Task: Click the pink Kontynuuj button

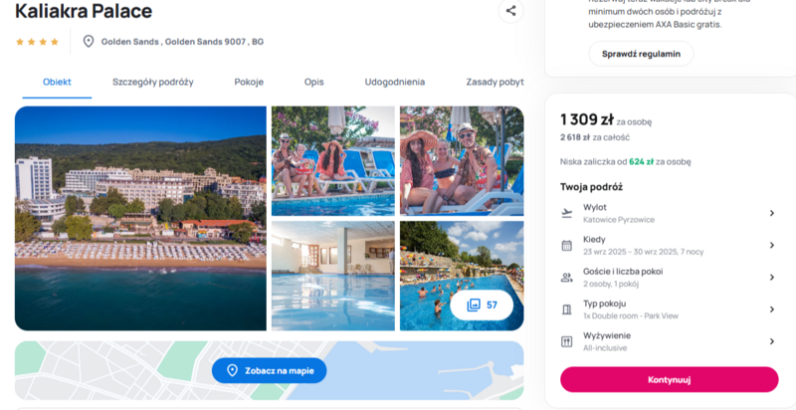Action: tap(669, 379)
